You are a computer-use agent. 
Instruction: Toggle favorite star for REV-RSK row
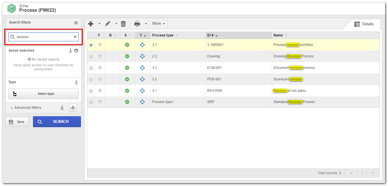point(100,90)
